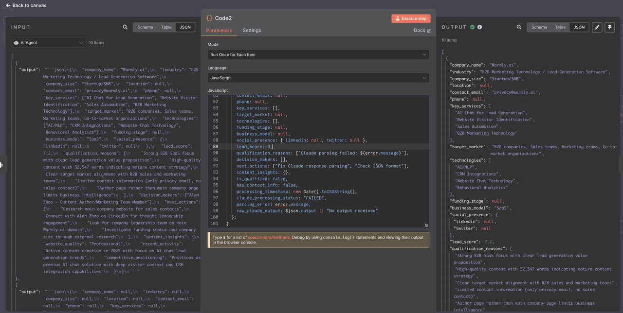
Task: Click code line "key_services: [],"
Action: [258, 108]
